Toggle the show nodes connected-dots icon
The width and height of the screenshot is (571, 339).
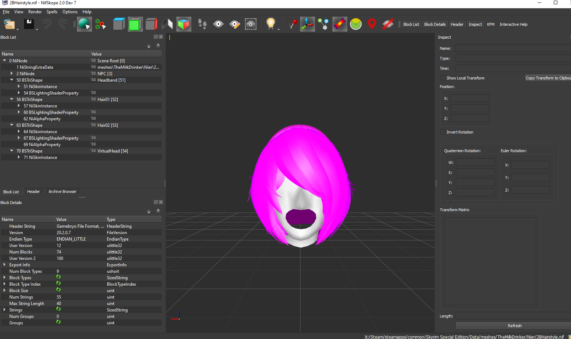[x=324, y=24]
